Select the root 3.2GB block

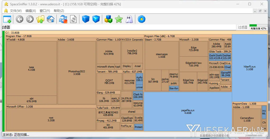tap(51, 119)
